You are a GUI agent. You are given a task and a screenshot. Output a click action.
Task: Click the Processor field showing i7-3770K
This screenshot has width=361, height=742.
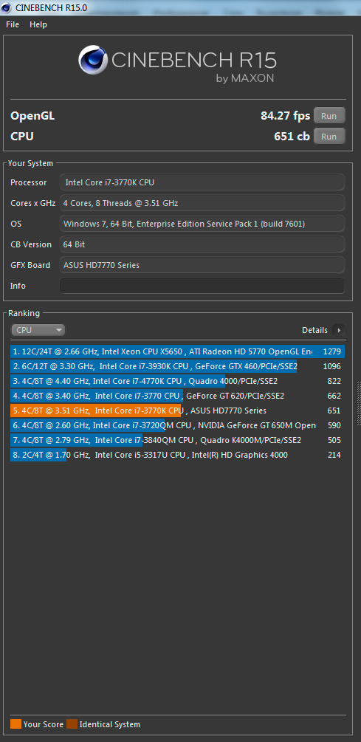[x=202, y=182]
